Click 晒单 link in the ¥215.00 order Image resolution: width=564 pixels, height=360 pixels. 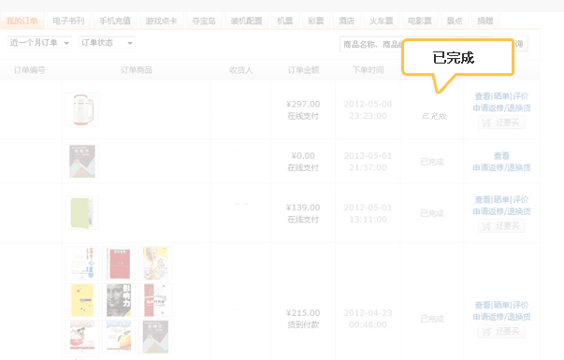point(501,305)
